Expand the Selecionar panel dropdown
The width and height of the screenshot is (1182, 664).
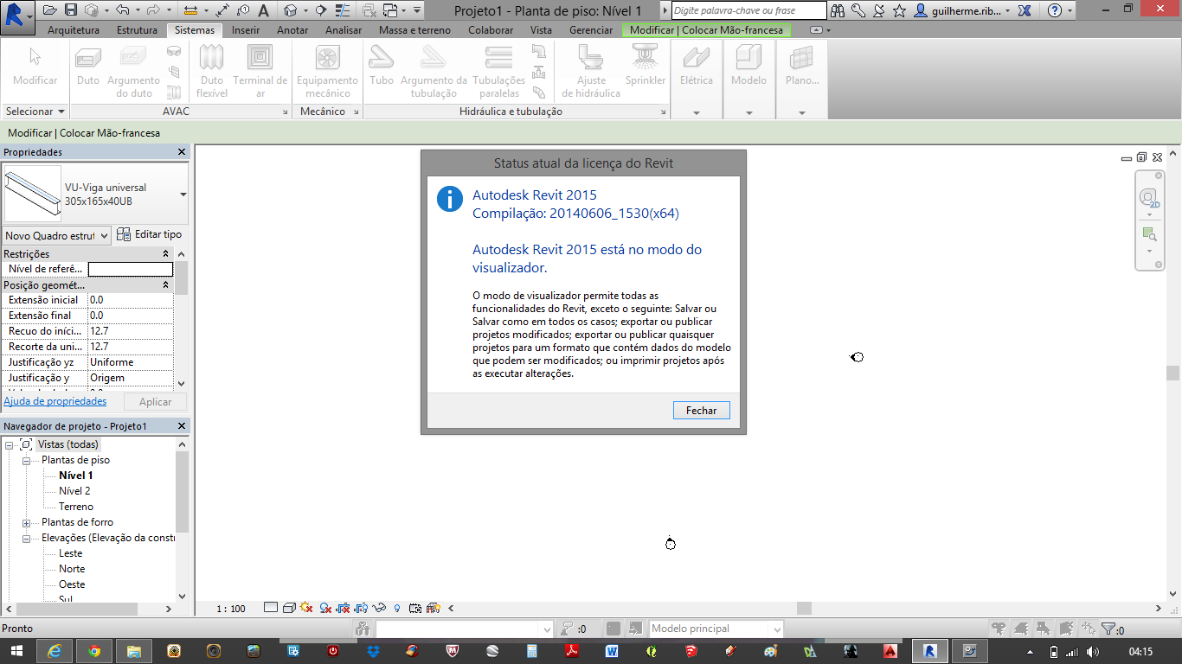[x=35, y=112]
